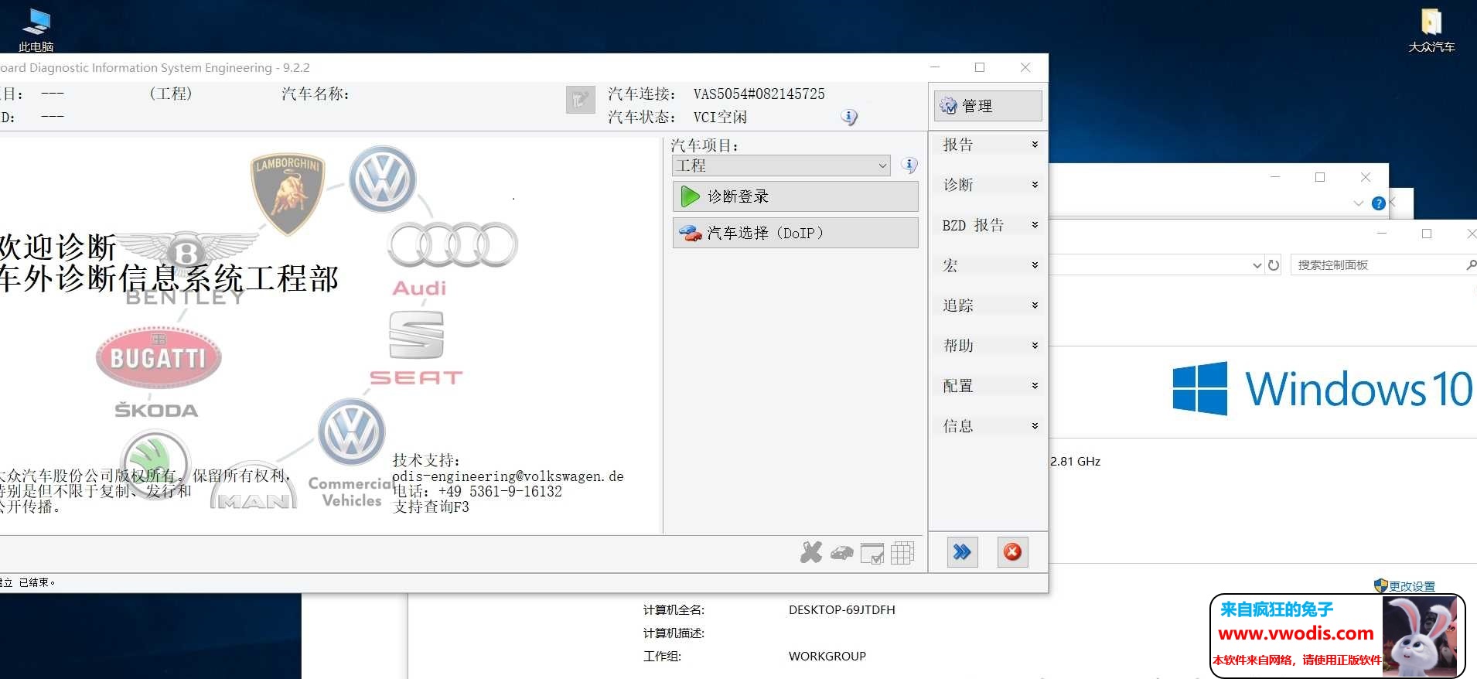
Task: Click the grid icon in bottom toolbar
Action: [902, 552]
